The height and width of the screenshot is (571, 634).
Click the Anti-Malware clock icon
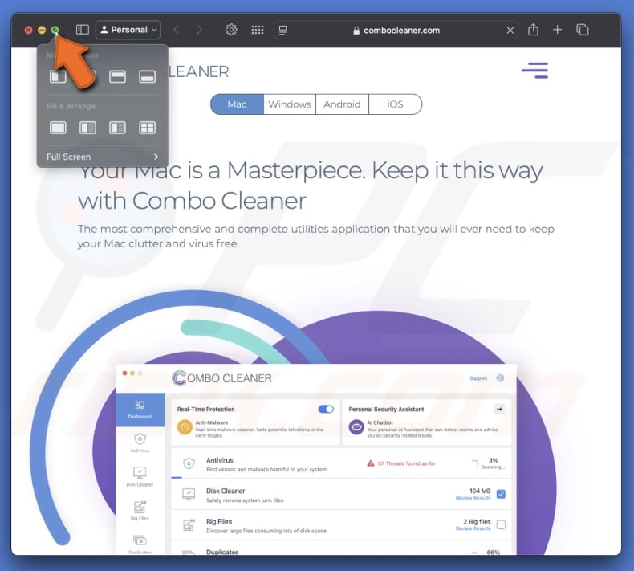[x=185, y=427]
